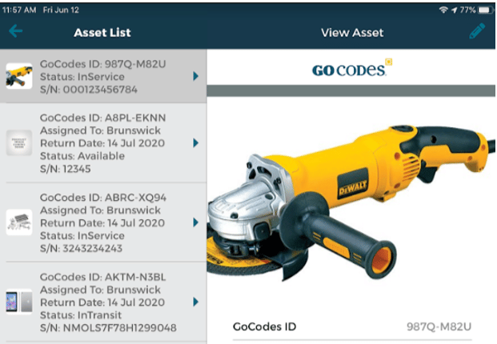Tap the GoCodes logo
The width and height of the screenshot is (497, 344).
click(352, 68)
